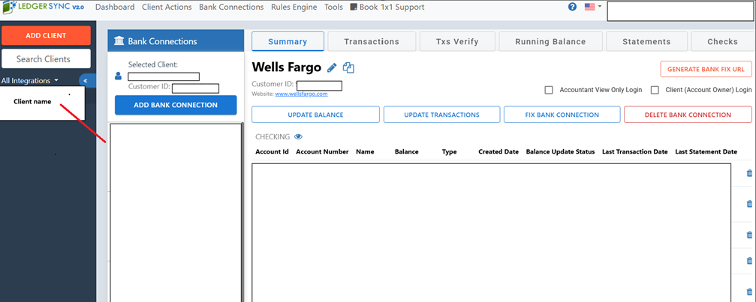Switch to the Transactions tab
Screen dimensions: 756x302
coord(372,41)
